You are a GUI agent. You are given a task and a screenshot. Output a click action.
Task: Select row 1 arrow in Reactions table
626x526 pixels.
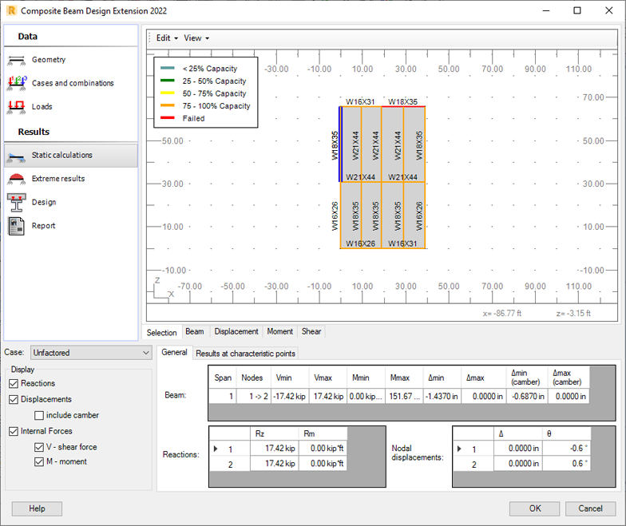click(x=216, y=449)
